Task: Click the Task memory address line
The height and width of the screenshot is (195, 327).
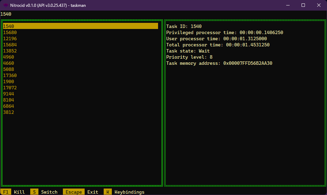Action: (219, 63)
